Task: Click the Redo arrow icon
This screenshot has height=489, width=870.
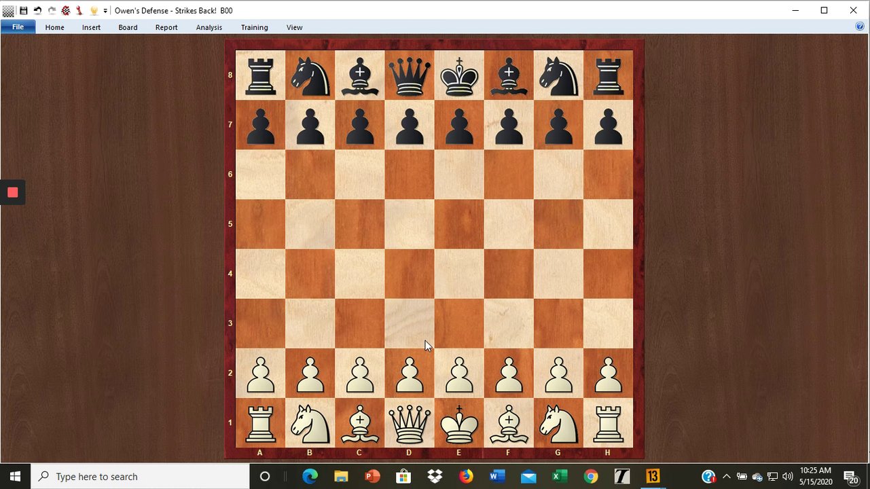Action: pos(52,11)
